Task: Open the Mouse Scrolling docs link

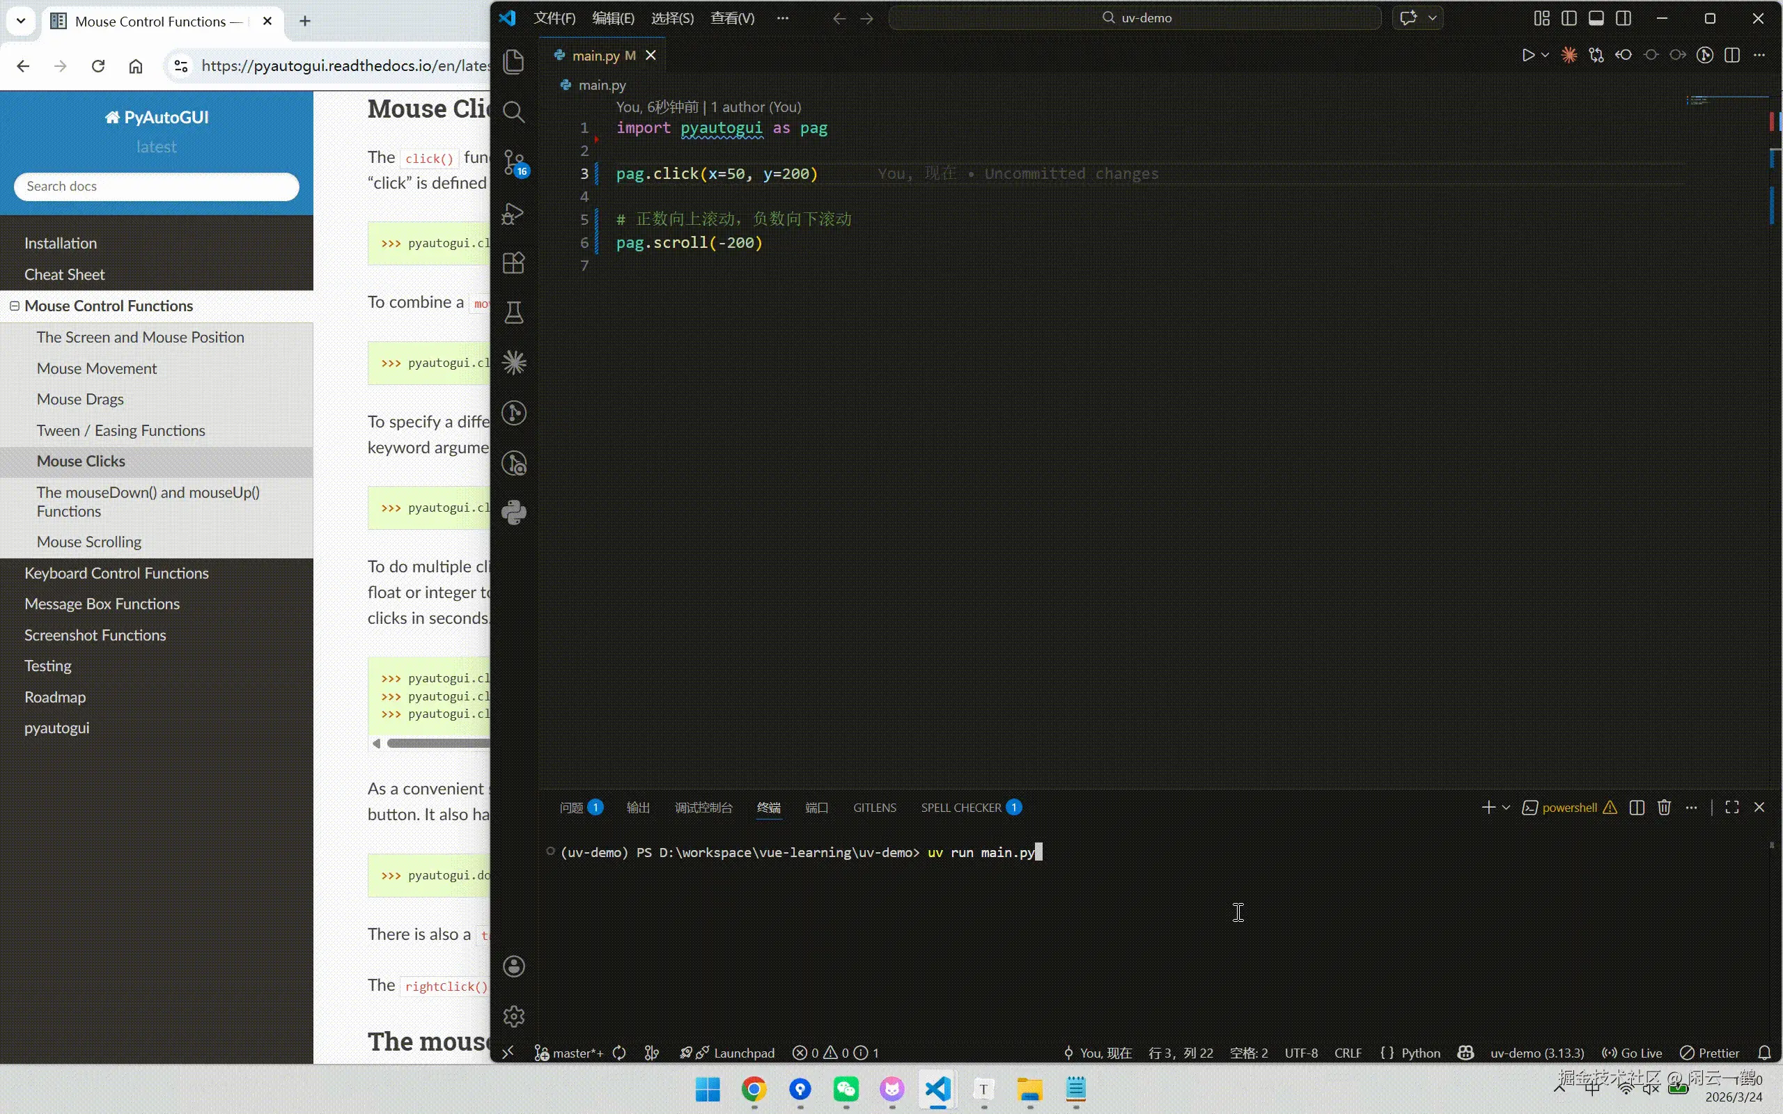Action: [89, 542]
